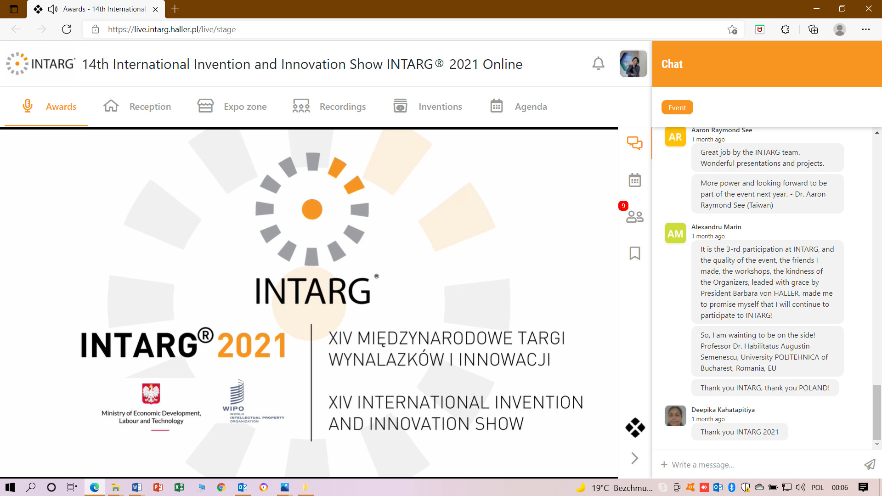Send the message with paper plane icon

click(870, 464)
